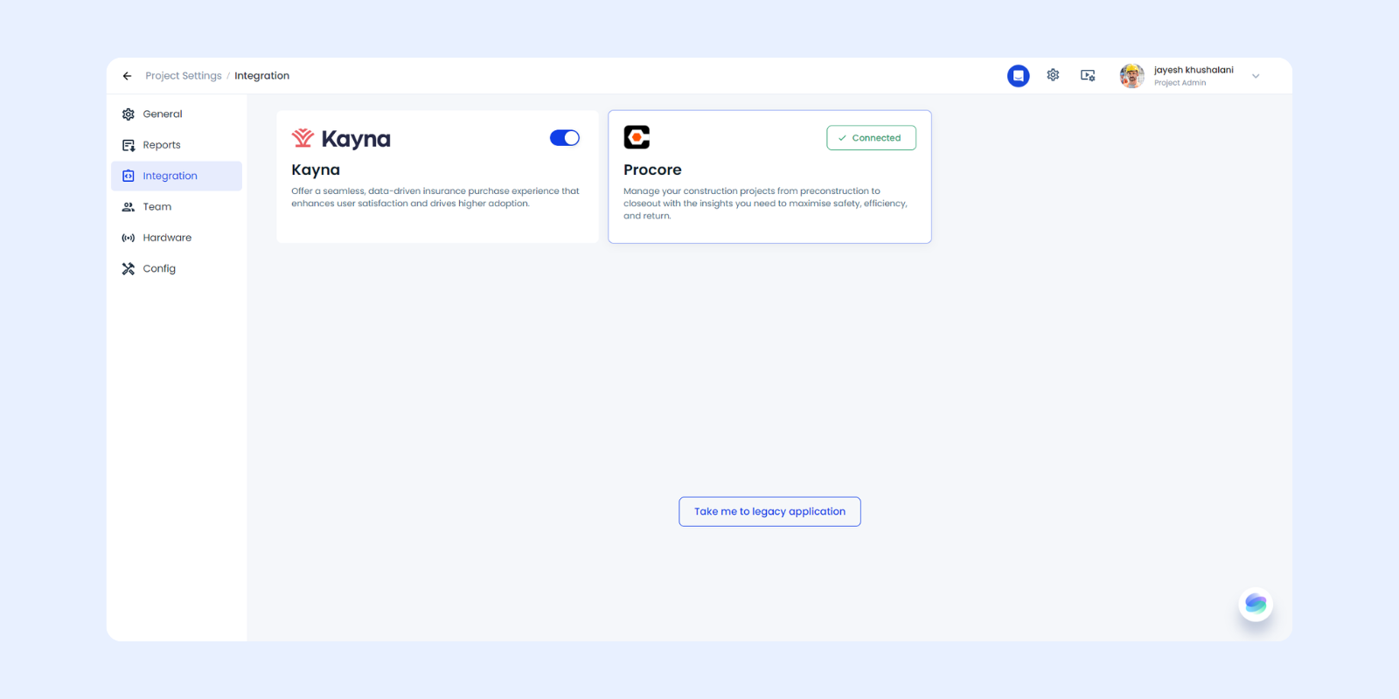Click the Kayna description text

click(435, 197)
